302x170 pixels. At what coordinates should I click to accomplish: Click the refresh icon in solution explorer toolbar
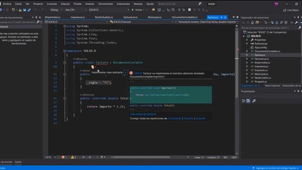(x=277, y=23)
